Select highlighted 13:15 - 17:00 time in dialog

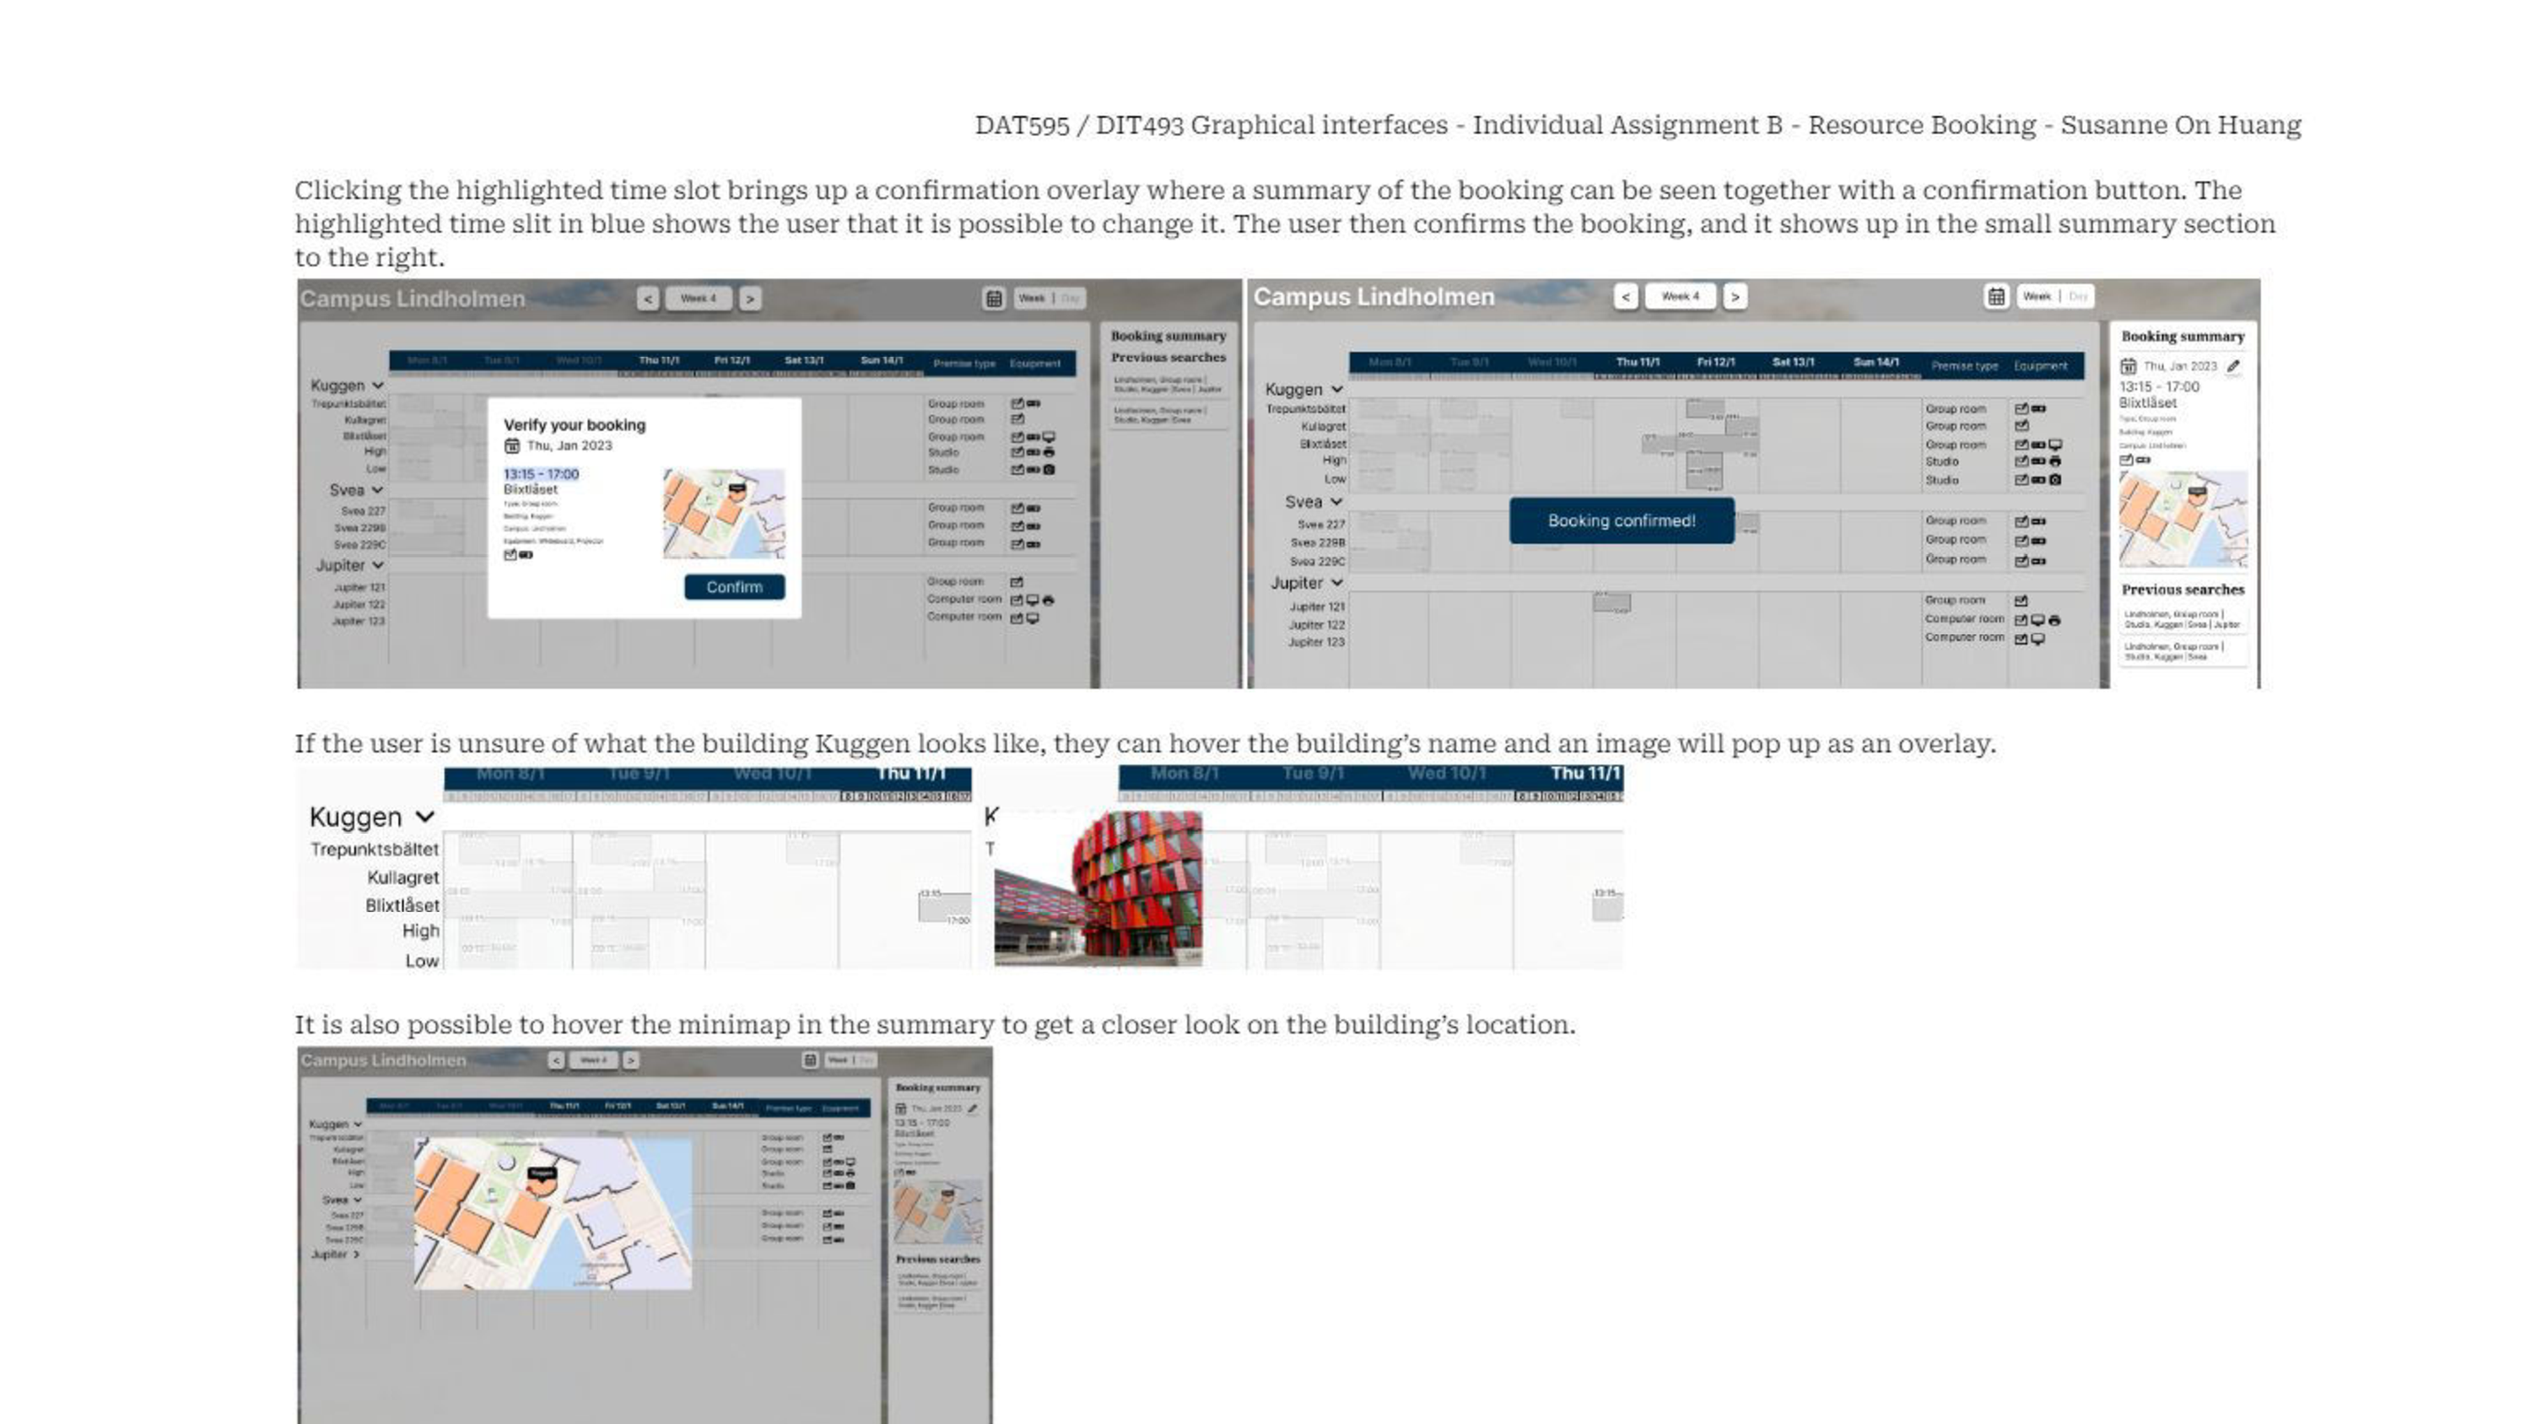(541, 474)
